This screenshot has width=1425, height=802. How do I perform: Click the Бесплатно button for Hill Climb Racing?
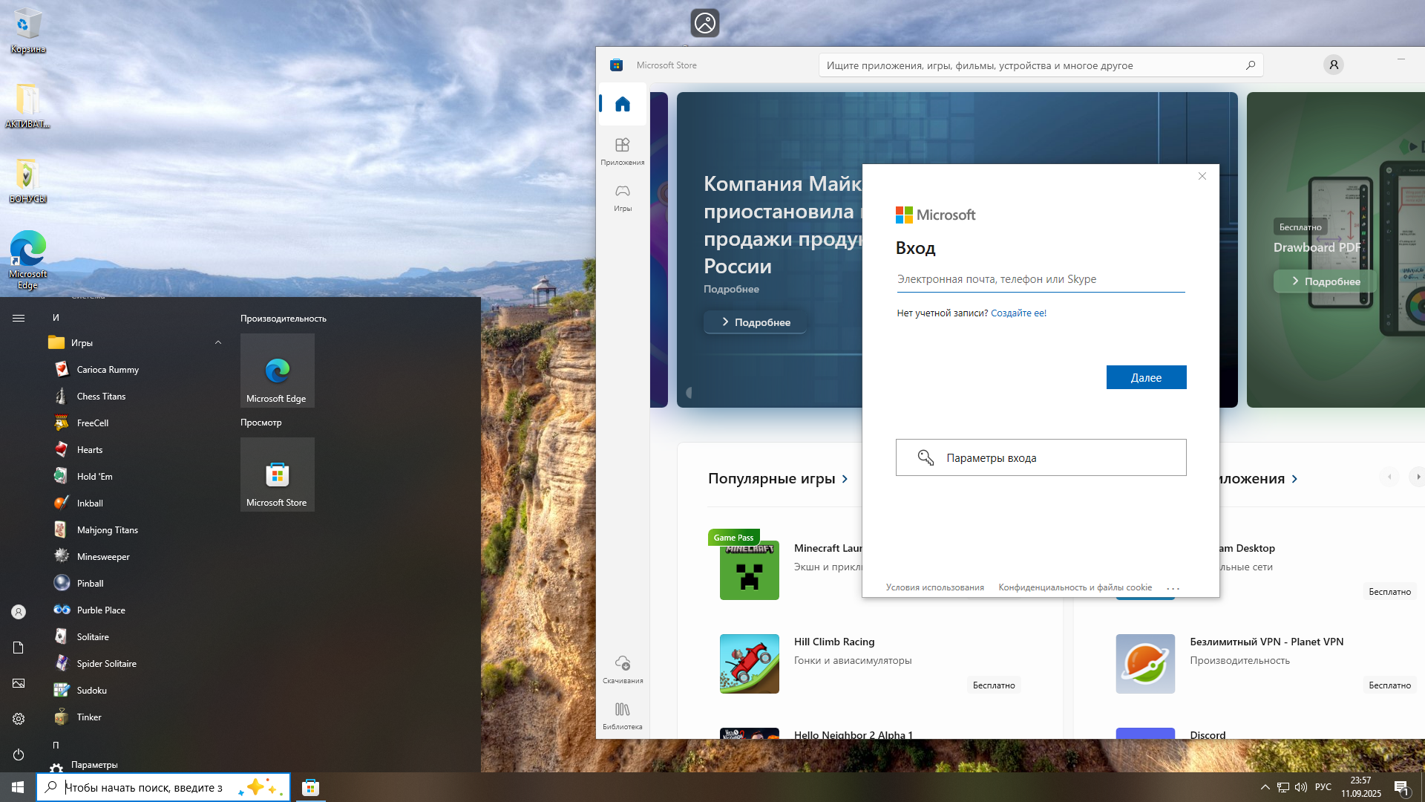[994, 685]
